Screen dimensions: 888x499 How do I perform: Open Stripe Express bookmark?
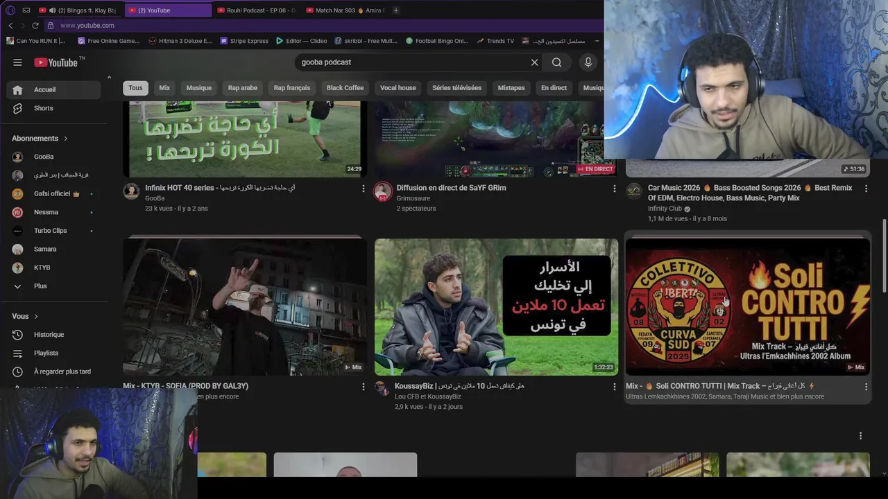tap(244, 41)
